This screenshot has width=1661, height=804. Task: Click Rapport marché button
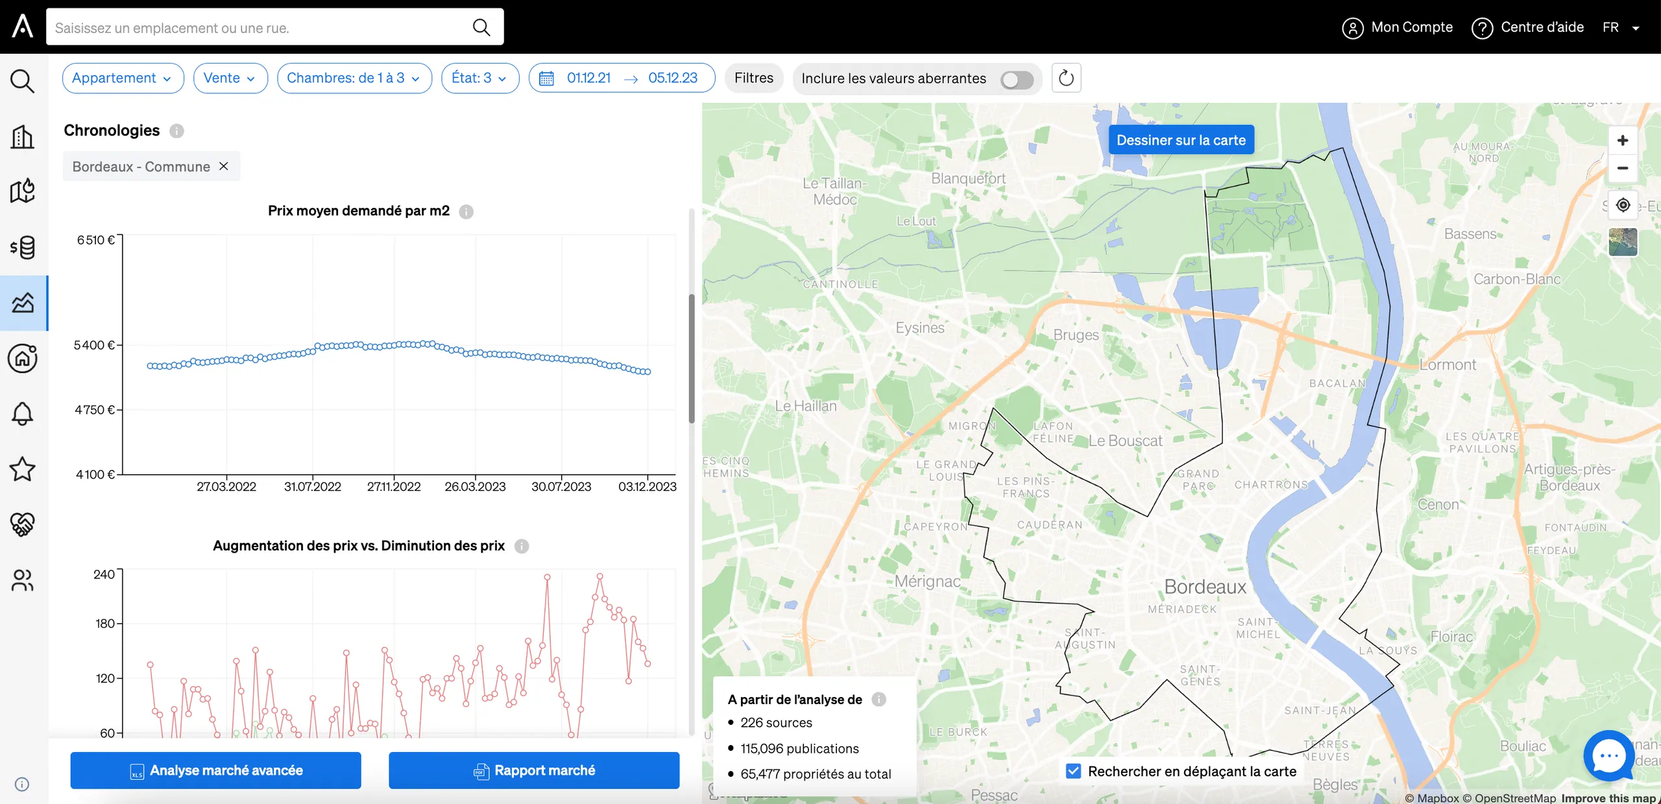[x=534, y=771]
